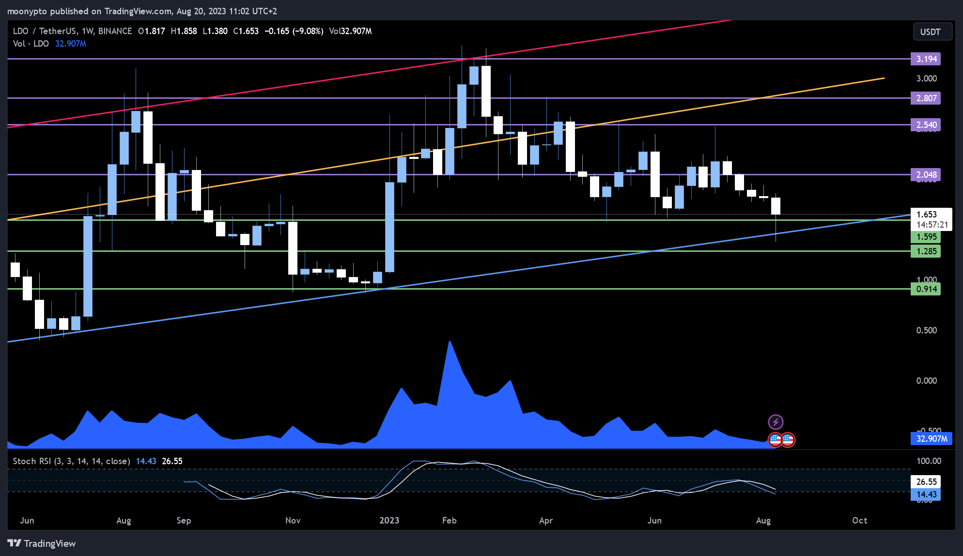
Task: Click the 100.00 Stoch RSI axis value
Action: click(x=929, y=461)
